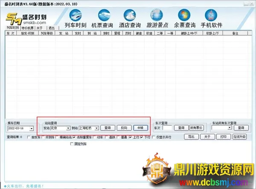The image size is (256, 189).
Task: Click the 中转 transfer button
Action: coord(140,128)
